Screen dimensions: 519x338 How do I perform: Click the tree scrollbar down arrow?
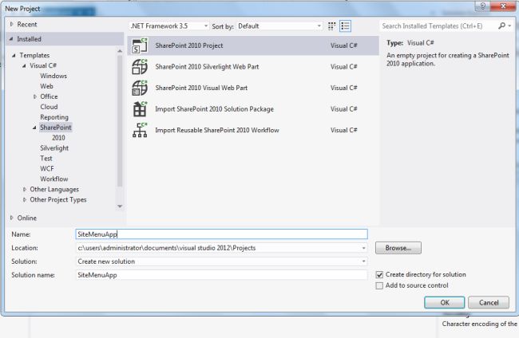[120, 206]
